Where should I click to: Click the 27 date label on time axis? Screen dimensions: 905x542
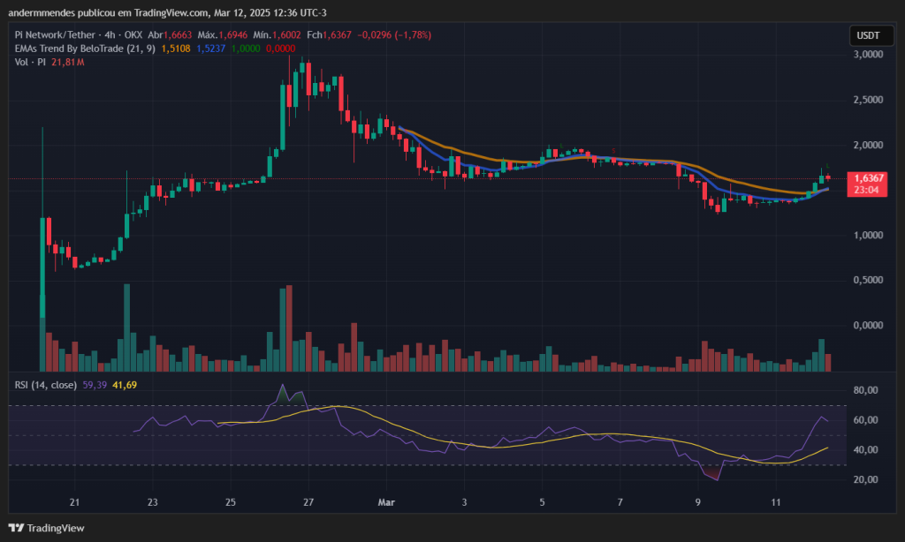(308, 502)
